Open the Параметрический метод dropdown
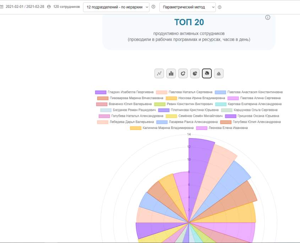 click(x=187, y=7)
